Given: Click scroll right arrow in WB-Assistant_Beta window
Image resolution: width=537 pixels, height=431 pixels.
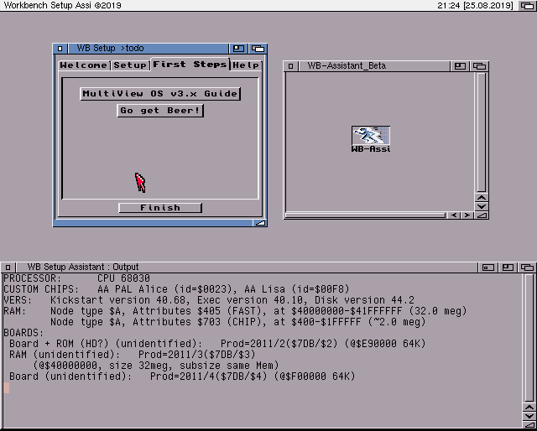Looking at the screenshot, I should coord(466,215).
